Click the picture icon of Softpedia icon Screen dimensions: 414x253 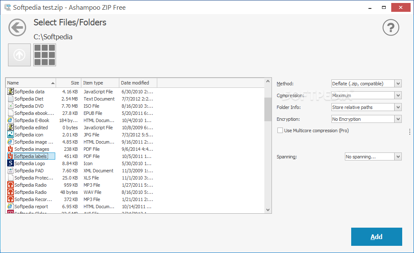10,134
